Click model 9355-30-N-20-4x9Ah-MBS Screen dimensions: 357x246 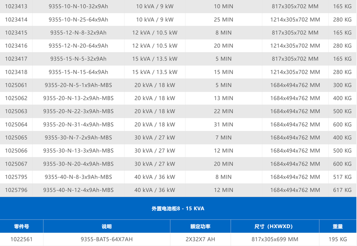[78, 164]
